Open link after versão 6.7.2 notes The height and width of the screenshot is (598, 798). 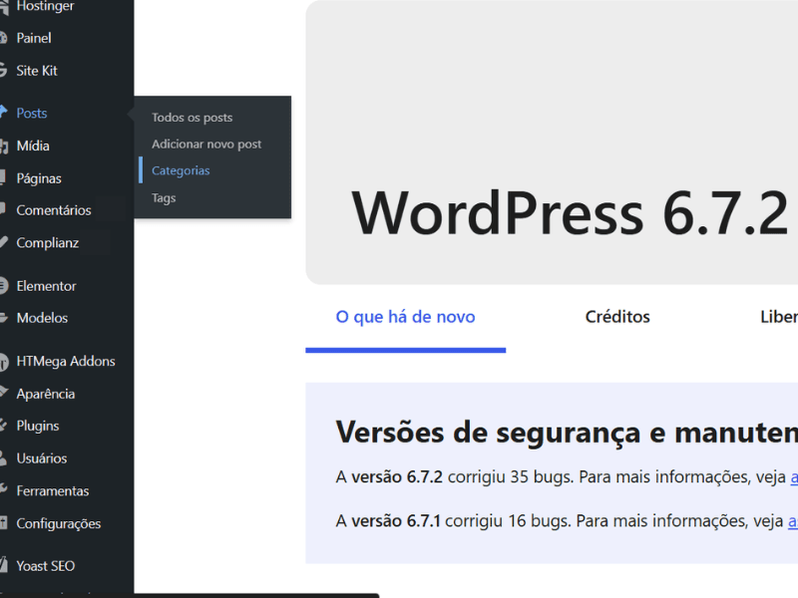click(x=794, y=477)
